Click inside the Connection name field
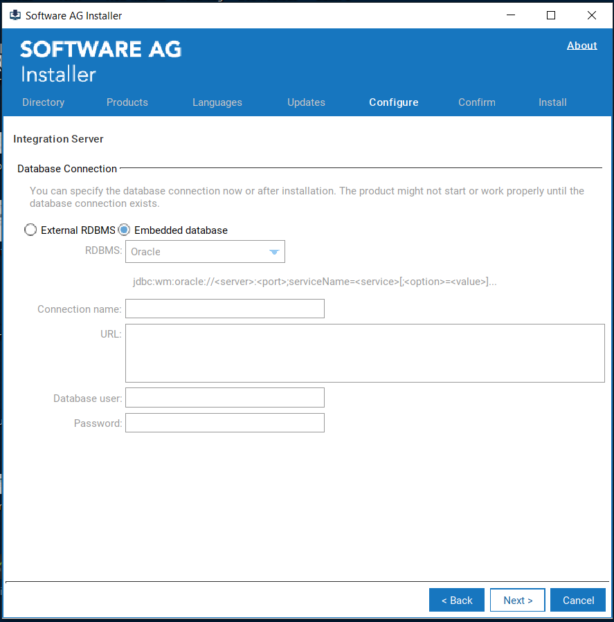 [224, 309]
